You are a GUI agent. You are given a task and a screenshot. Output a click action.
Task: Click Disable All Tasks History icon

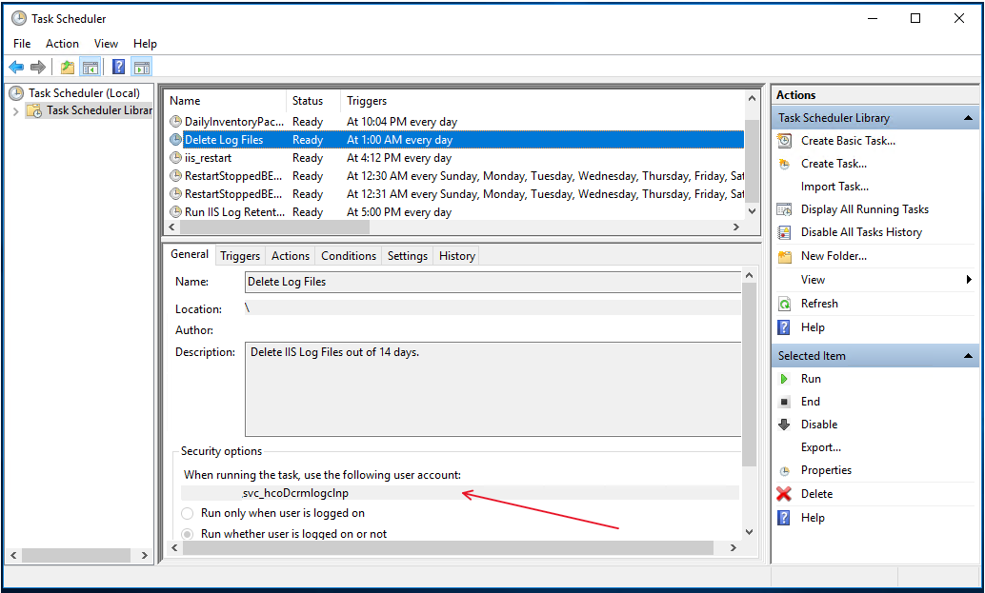point(784,231)
